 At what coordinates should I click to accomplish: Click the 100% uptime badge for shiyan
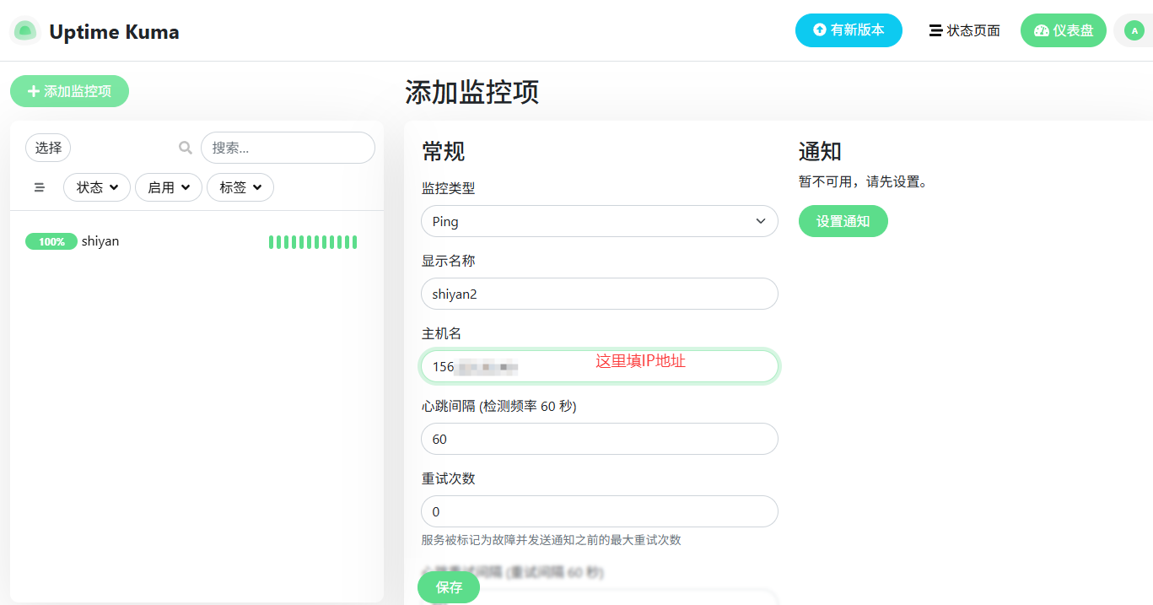[51, 241]
